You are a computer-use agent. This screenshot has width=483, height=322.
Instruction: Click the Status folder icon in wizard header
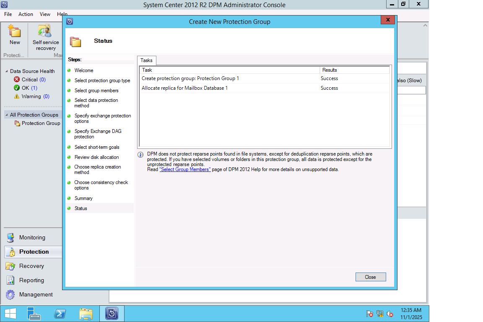click(x=75, y=42)
